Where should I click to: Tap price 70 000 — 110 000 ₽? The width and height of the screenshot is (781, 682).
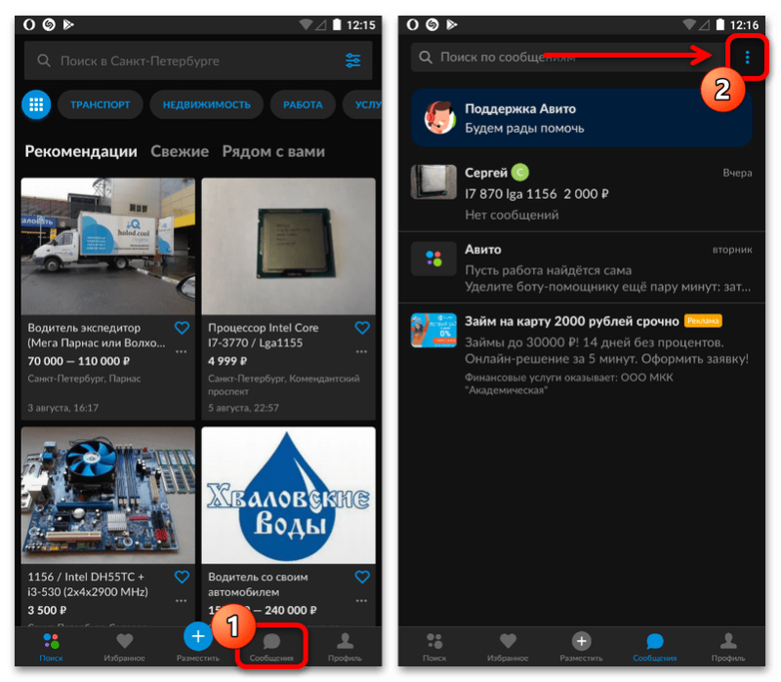[79, 361]
